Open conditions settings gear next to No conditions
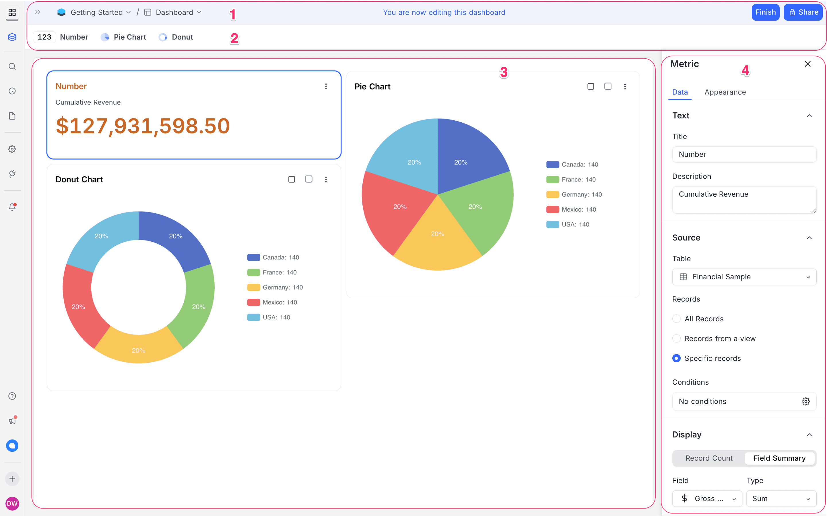The width and height of the screenshot is (827, 516). (805, 401)
